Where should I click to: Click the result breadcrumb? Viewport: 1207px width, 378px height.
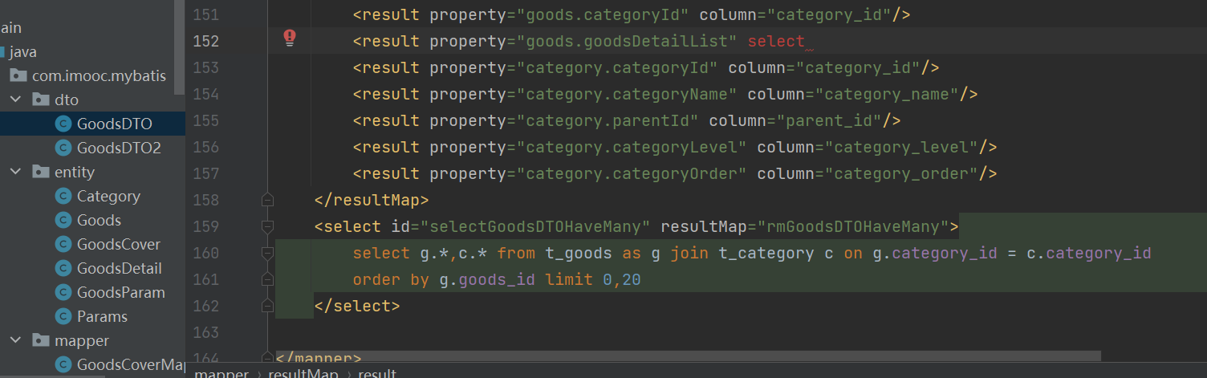(377, 373)
